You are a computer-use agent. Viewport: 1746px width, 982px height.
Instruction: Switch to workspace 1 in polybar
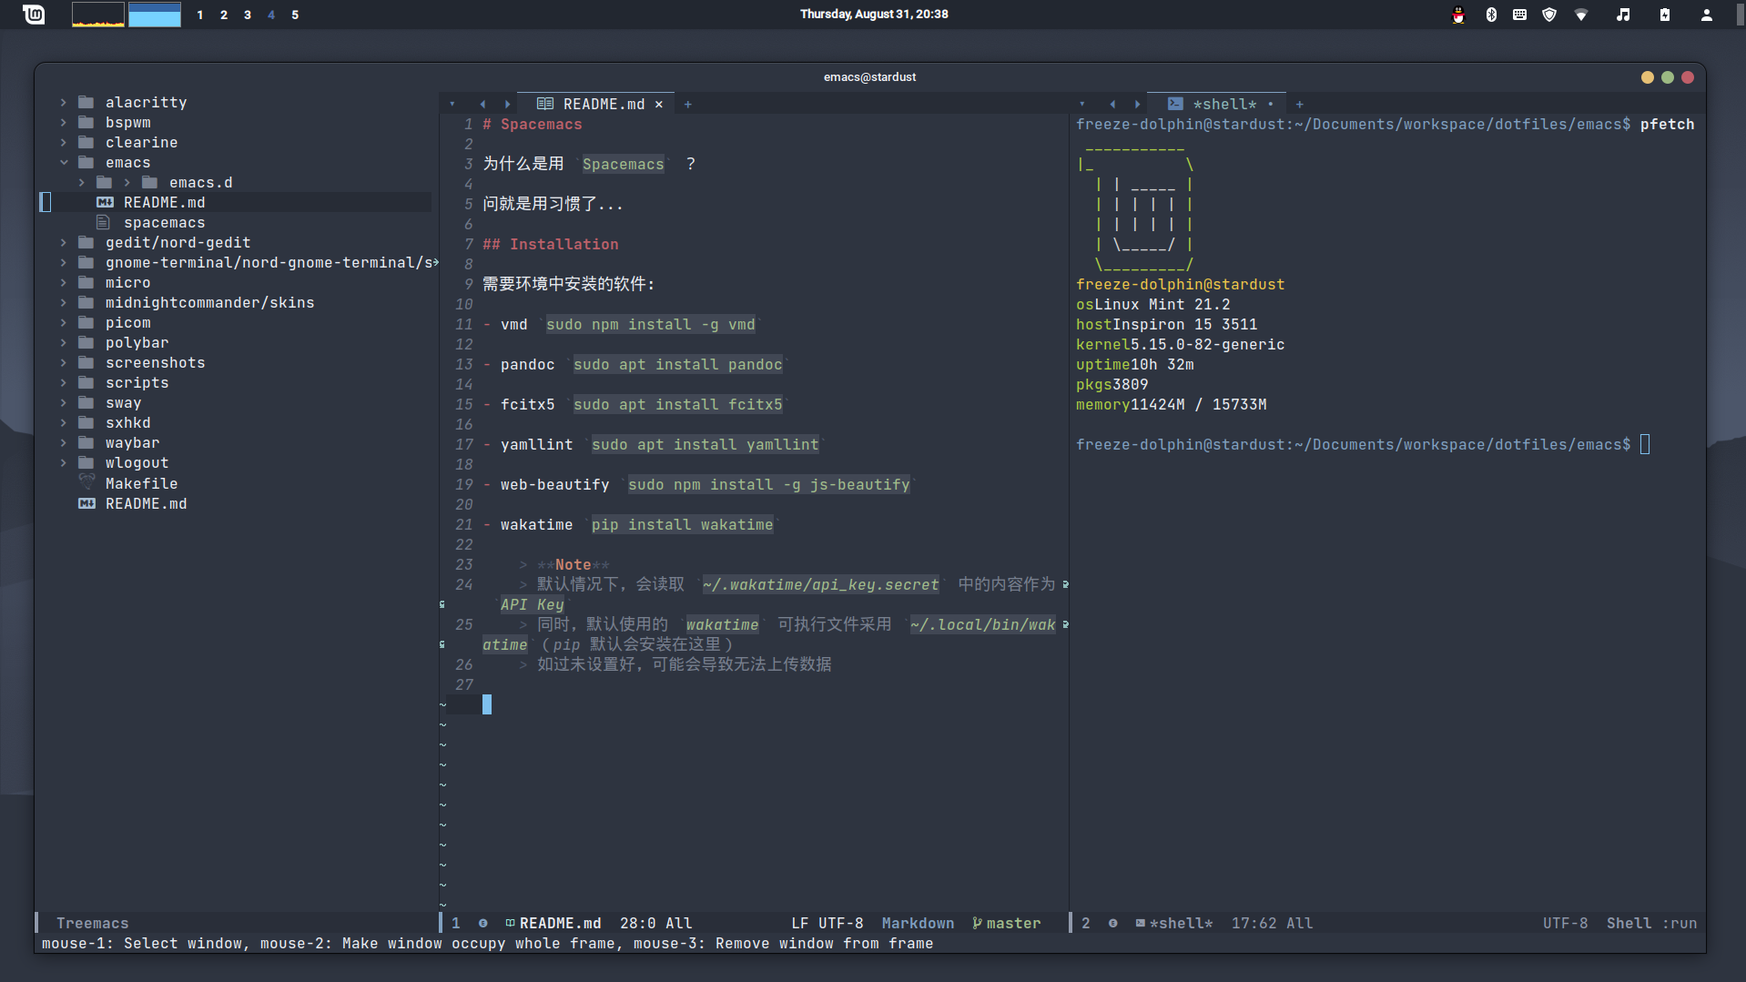pyautogui.click(x=199, y=15)
